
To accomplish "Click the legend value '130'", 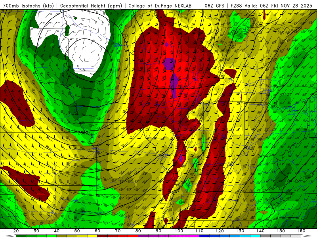I will coord(240,231).
